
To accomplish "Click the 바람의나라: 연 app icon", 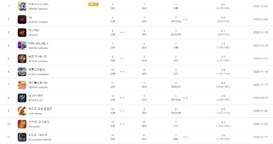I will [22, 58].
